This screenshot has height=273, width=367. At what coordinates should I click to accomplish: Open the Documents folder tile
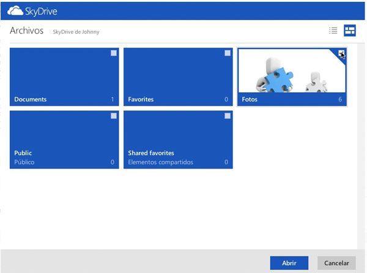coord(64,77)
